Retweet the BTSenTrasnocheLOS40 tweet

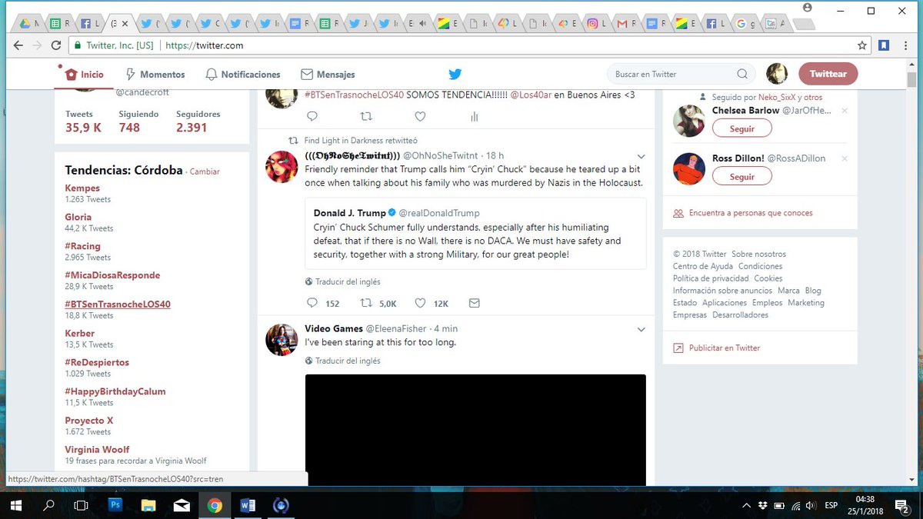[x=367, y=117]
